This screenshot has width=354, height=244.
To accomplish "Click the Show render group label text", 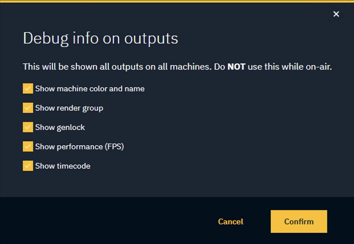I will [69, 108].
